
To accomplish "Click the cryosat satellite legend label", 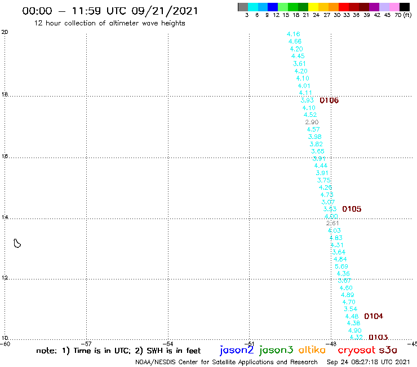I will point(356,350).
